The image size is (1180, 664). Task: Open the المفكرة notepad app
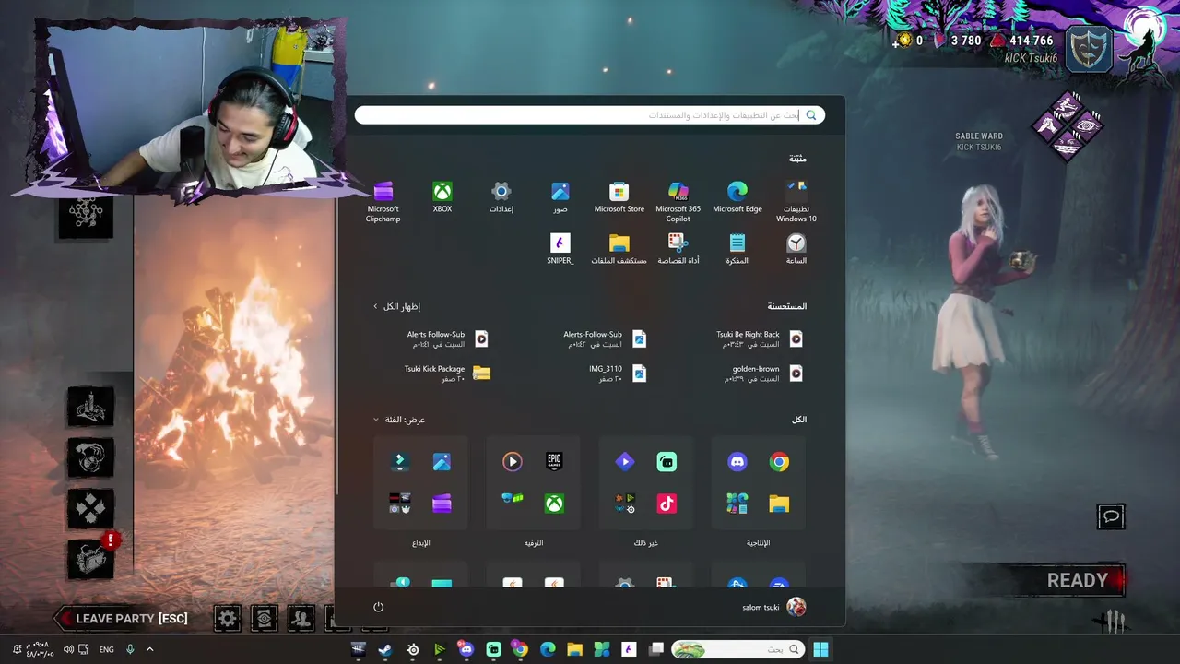coord(737,249)
